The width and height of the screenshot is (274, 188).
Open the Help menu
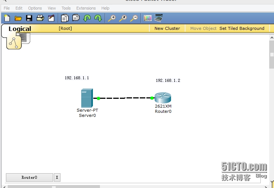[x=105, y=8]
